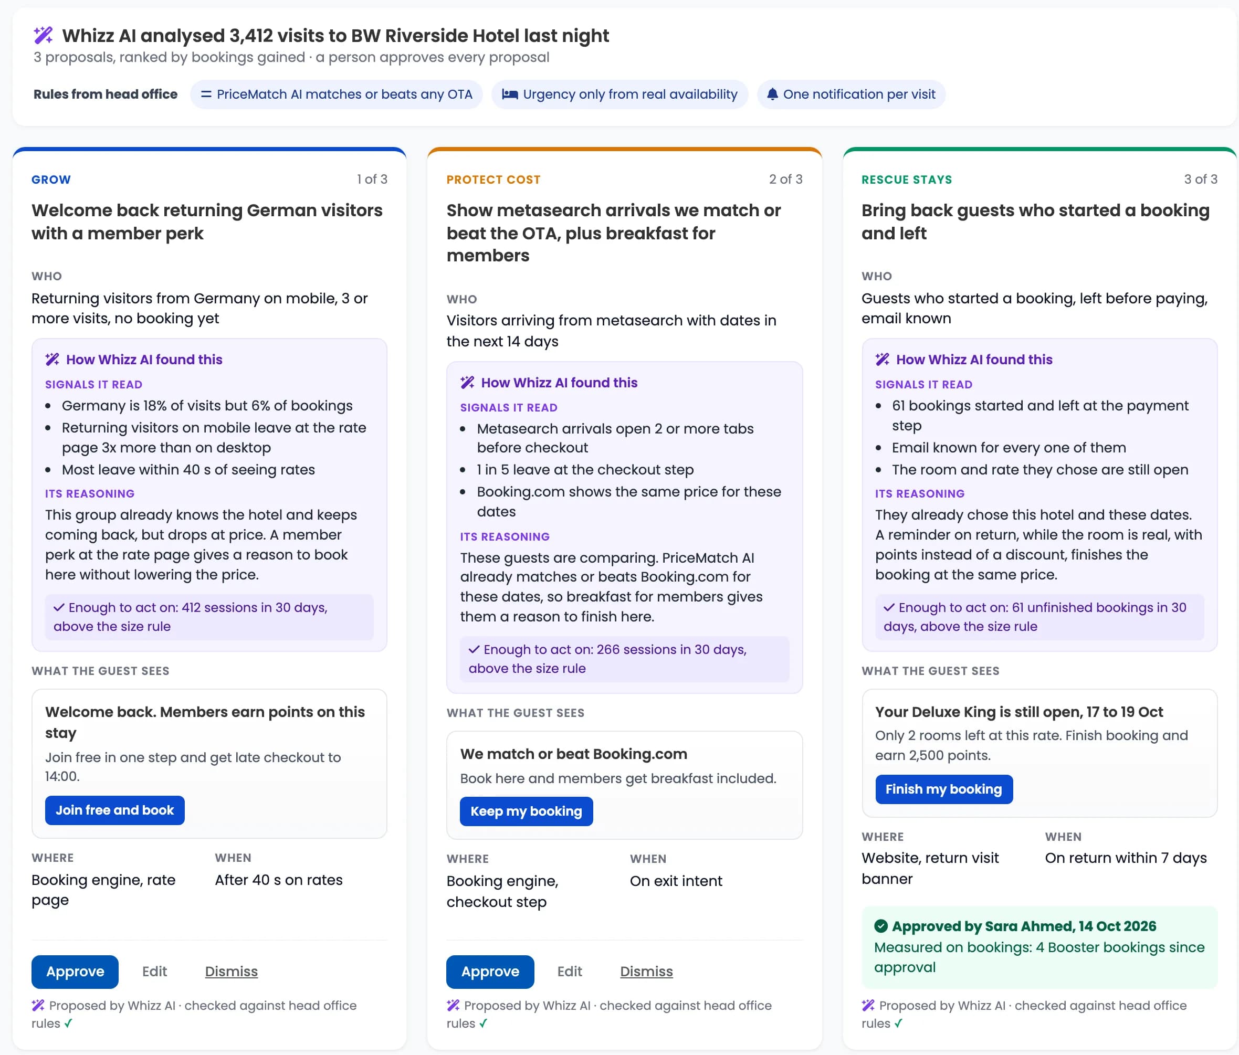Image resolution: width=1239 pixels, height=1055 pixels.
Task: Click the '3 of 3' counter
Action: coord(1201,180)
